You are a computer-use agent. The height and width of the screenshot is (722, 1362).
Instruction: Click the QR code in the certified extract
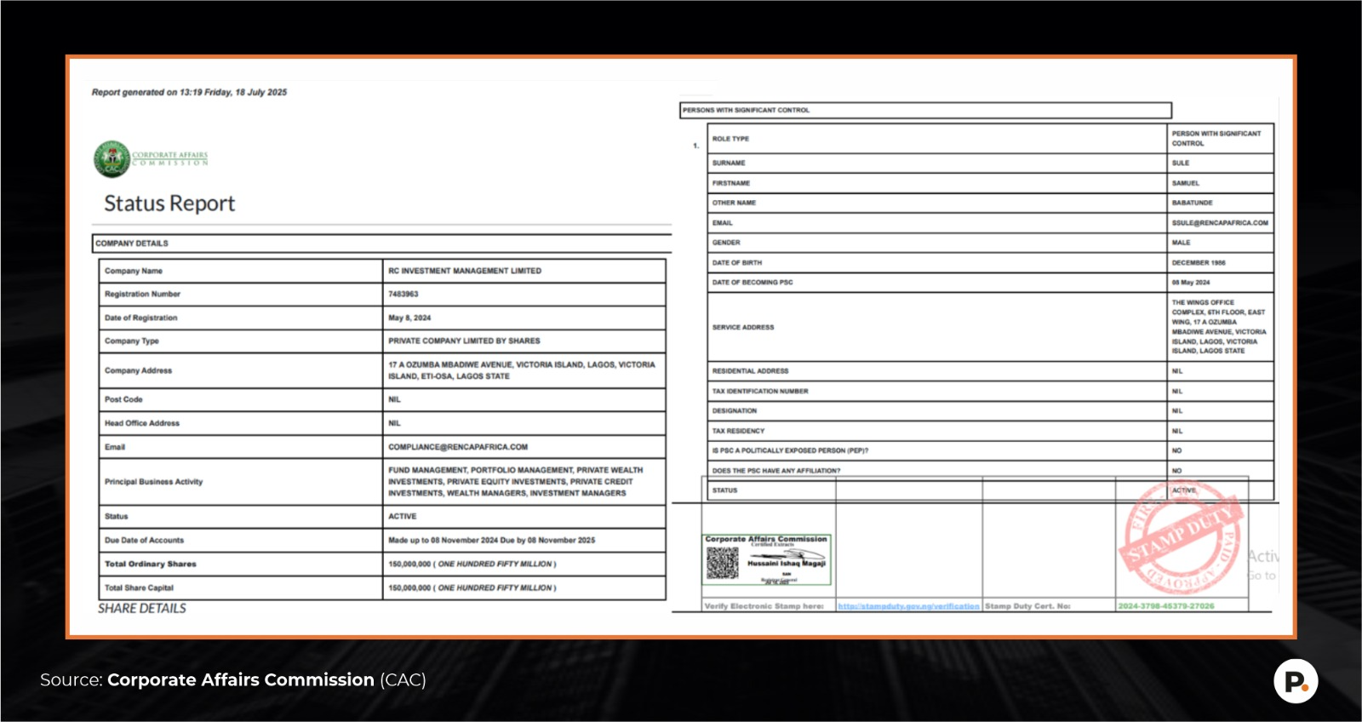click(x=722, y=563)
